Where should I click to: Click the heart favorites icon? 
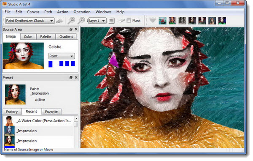pyautogui.click(x=153, y=20)
